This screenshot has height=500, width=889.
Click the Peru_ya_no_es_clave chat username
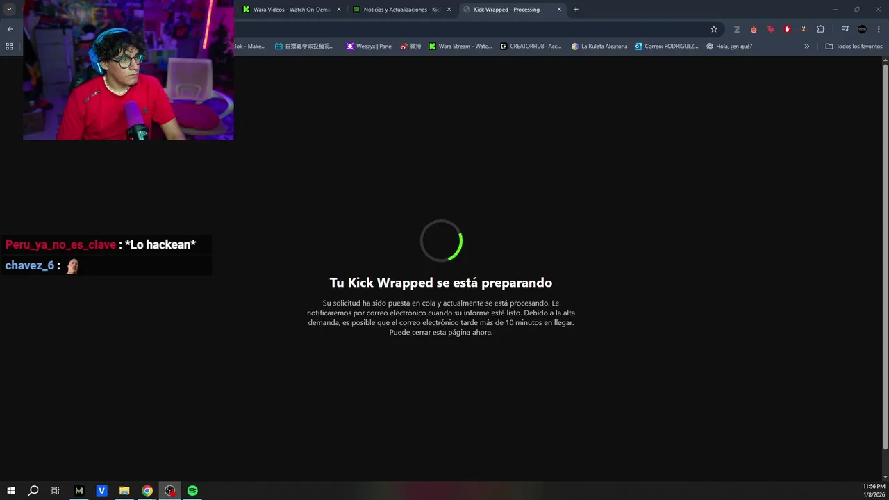point(60,244)
